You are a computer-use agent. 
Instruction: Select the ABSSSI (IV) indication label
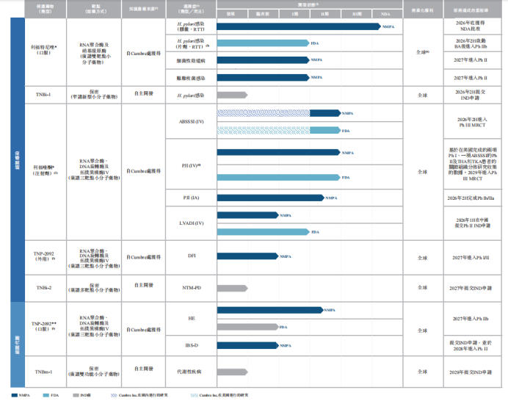point(189,120)
